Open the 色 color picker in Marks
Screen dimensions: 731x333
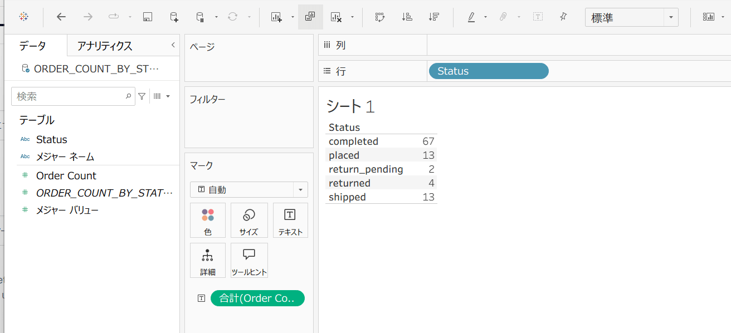coord(208,221)
